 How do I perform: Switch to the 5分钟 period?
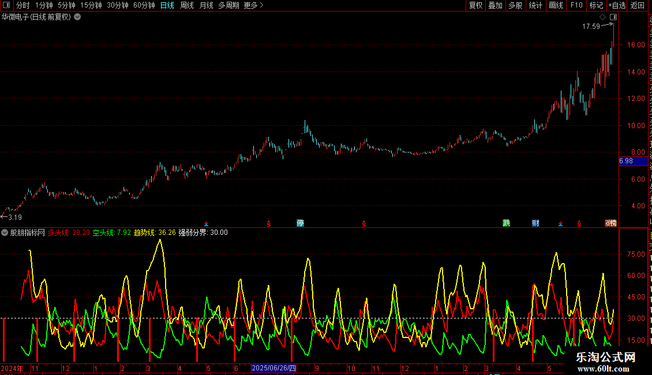(x=66, y=5)
